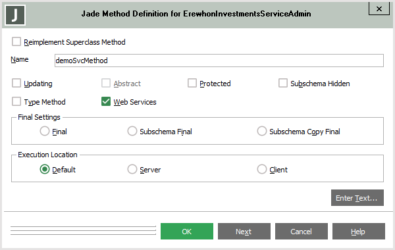This screenshot has width=395, height=250.
Task: Choose Subschema Final option
Action: coord(132,131)
